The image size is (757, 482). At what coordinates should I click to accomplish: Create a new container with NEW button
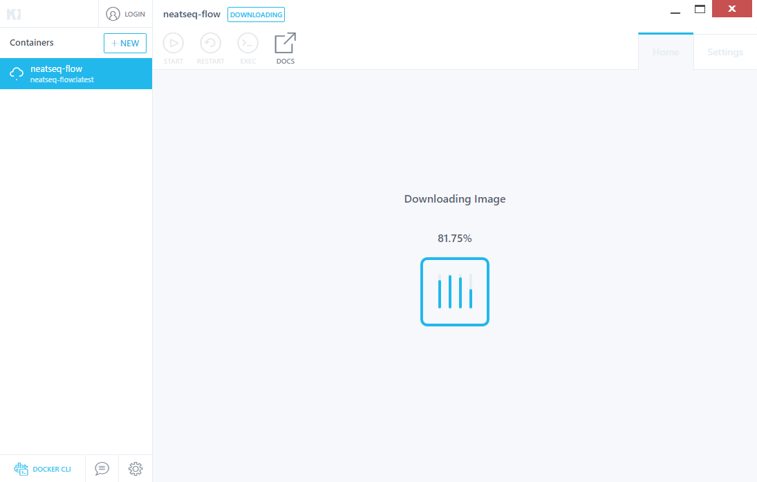pyautogui.click(x=125, y=43)
